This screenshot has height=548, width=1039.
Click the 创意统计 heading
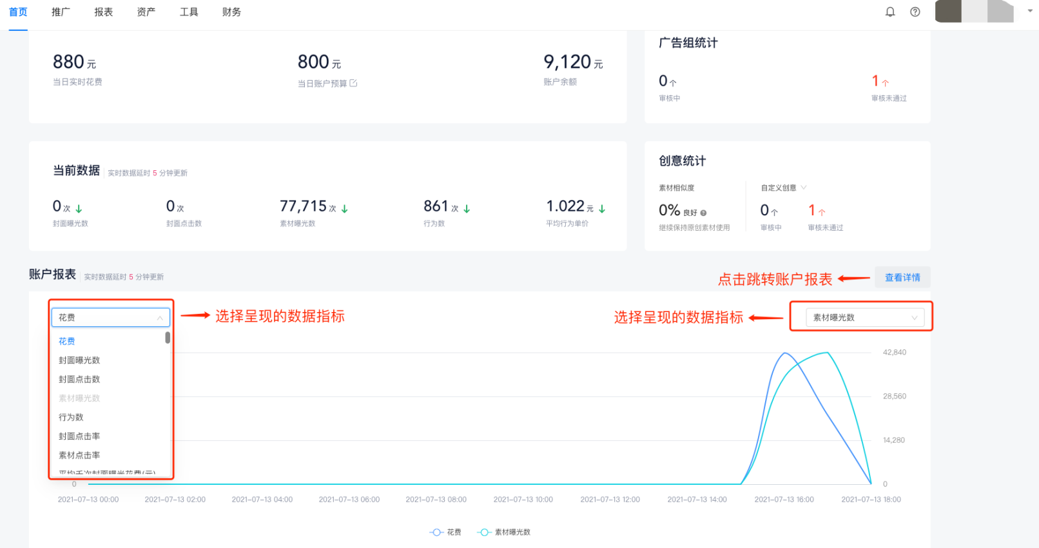click(682, 161)
